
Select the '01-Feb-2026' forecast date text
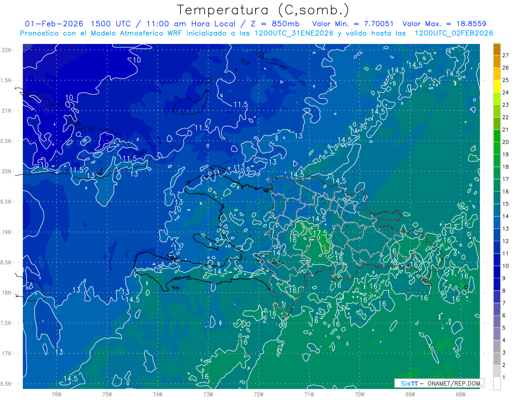point(54,24)
